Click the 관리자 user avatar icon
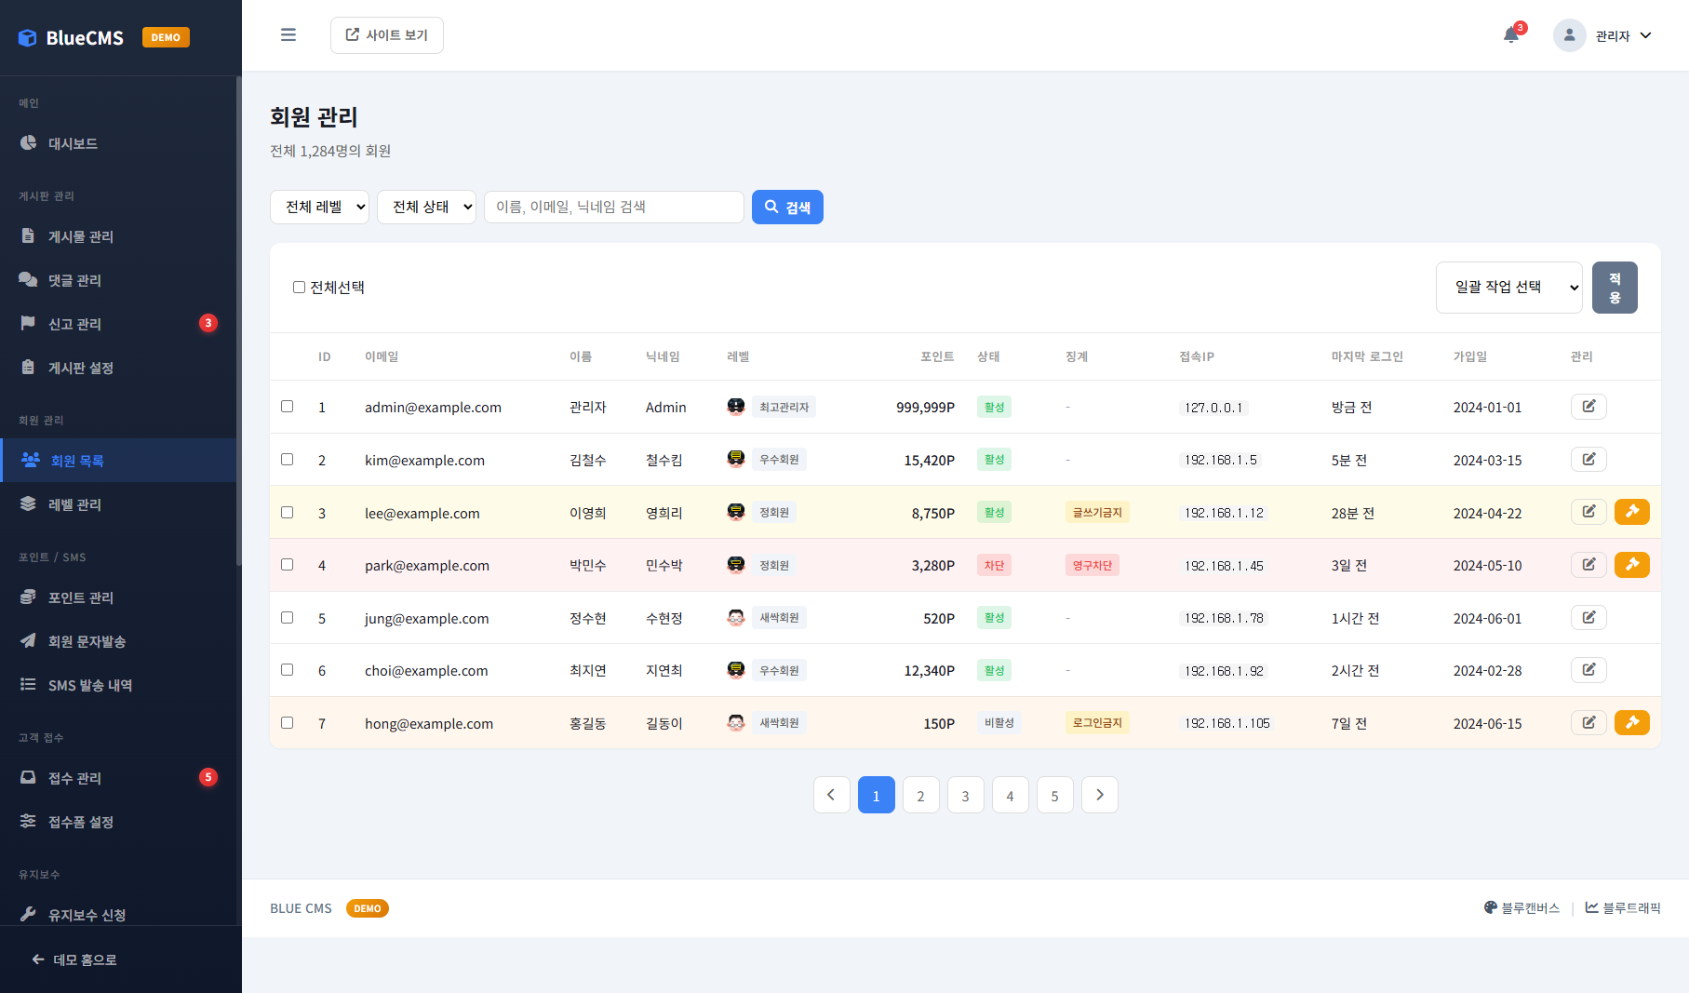This screenshot has width=1689, height=993. click(1569, 35)
